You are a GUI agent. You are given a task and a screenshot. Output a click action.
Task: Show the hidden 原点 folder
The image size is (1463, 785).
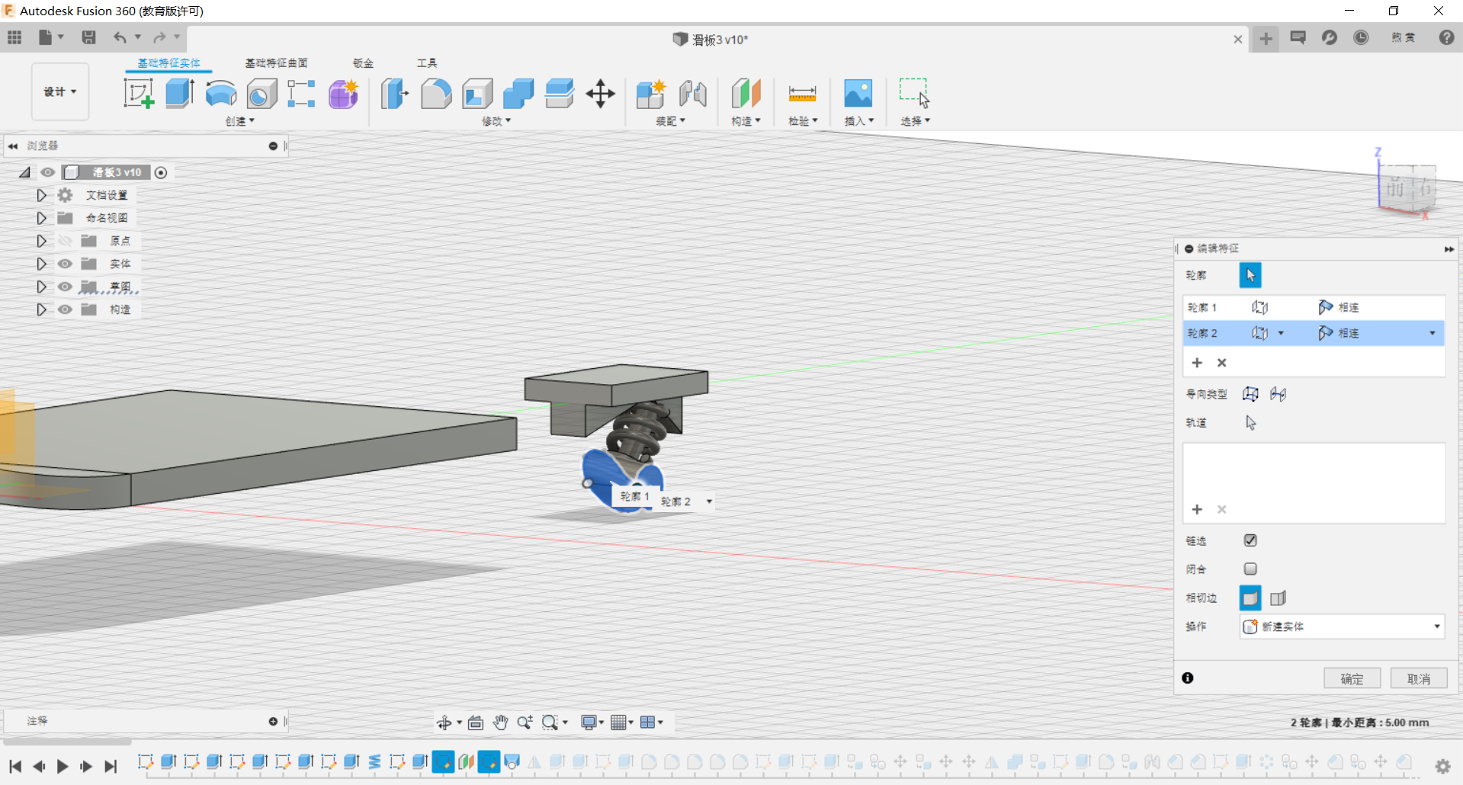click(65, 241)
